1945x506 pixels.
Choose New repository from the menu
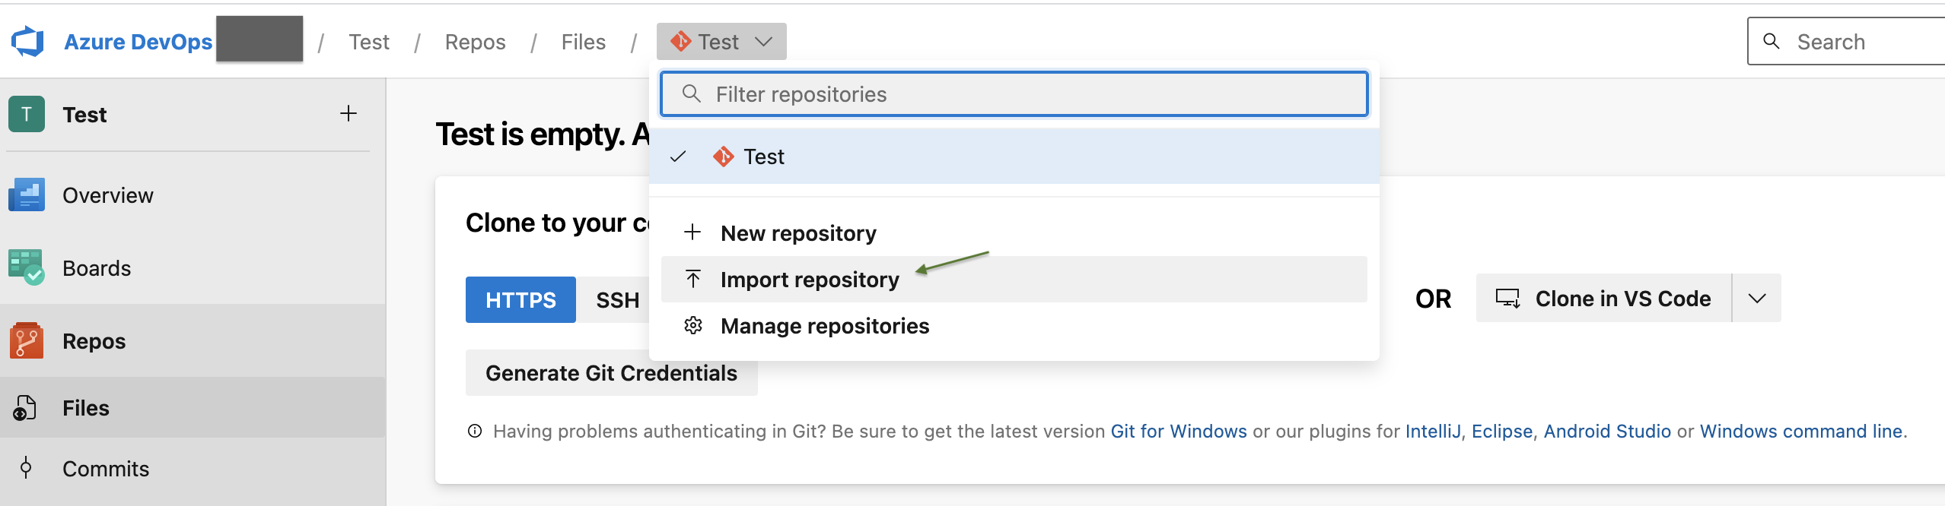pyautogui.click(x=797, y=233)
